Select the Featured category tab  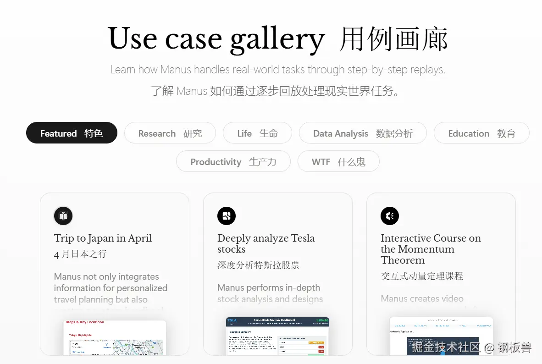[x=72, y=133]
